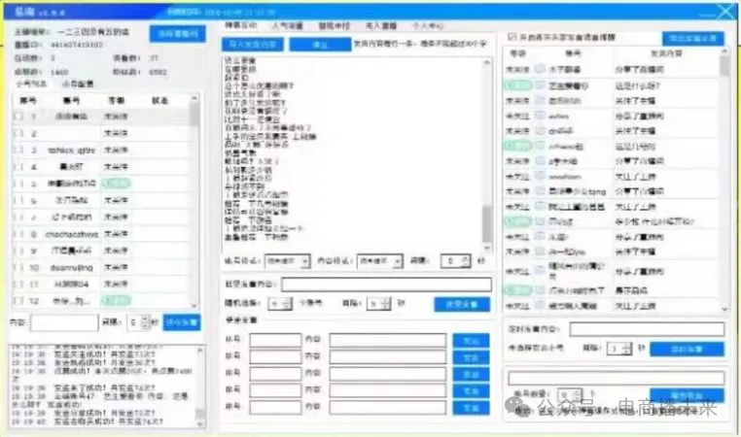Tick the checkbox for account row 1
Viewport: 741px width, 437px height.
pyautogui.click(x=18, y=117)
